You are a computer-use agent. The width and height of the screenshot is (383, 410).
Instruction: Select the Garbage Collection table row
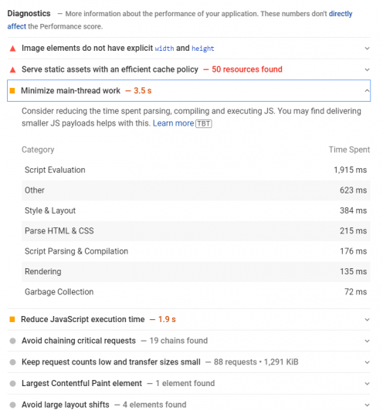pyautogui.click(x=195, y=292)
